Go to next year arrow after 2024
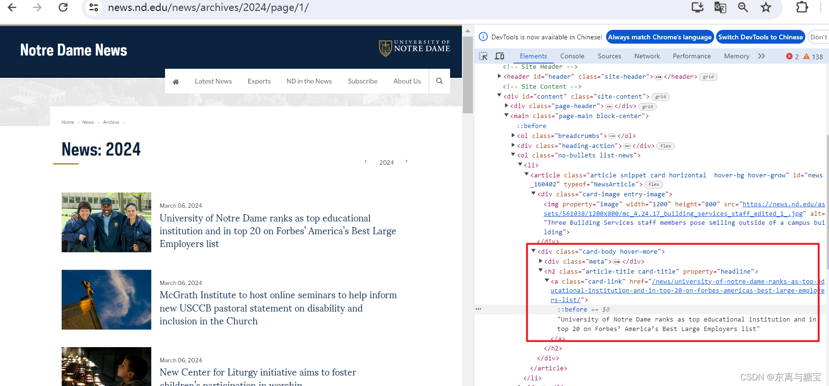This screenshot has height=386, width=829. coord(406,162)
